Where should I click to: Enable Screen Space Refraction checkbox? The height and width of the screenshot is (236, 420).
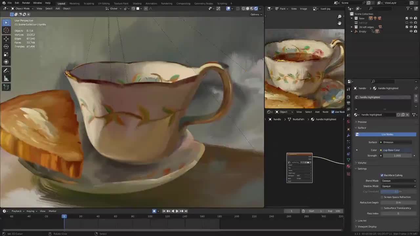[382, 197]
